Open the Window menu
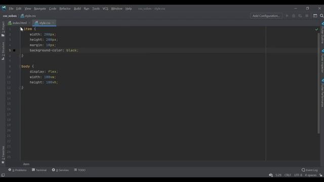This screenshot has width=324, height=182. 116,9
